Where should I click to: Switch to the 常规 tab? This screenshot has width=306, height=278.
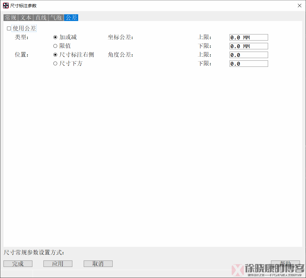tap(11, 18)
